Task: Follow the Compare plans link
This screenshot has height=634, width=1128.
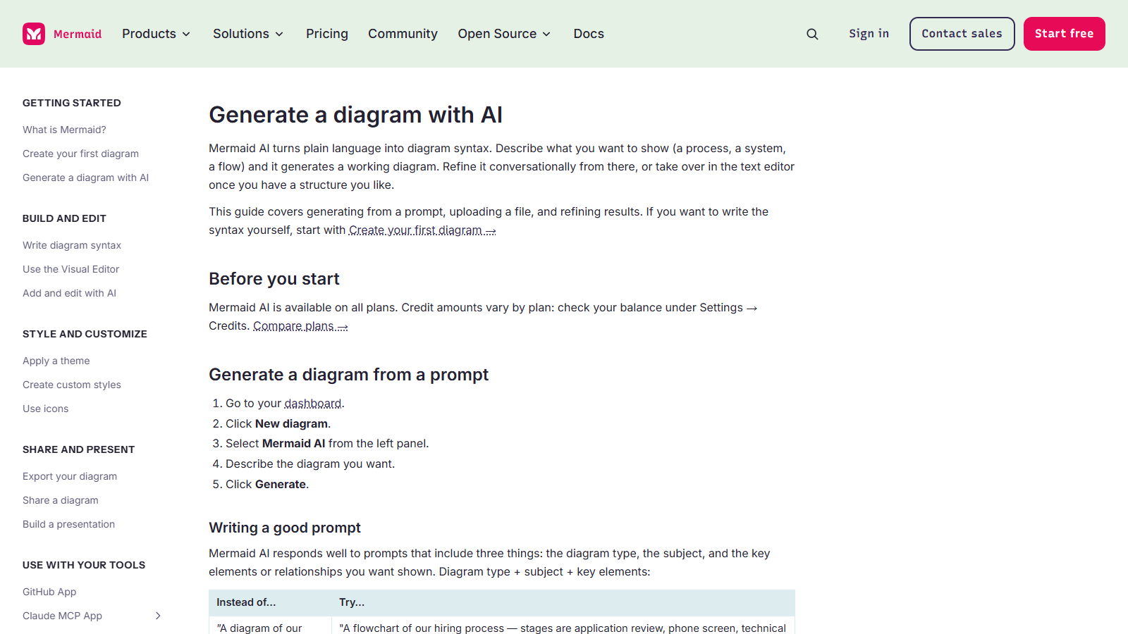Action: click(x=300, y=326)
